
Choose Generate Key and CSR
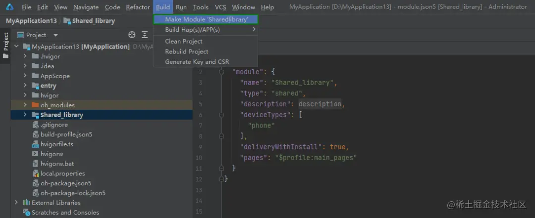(206, 62)
